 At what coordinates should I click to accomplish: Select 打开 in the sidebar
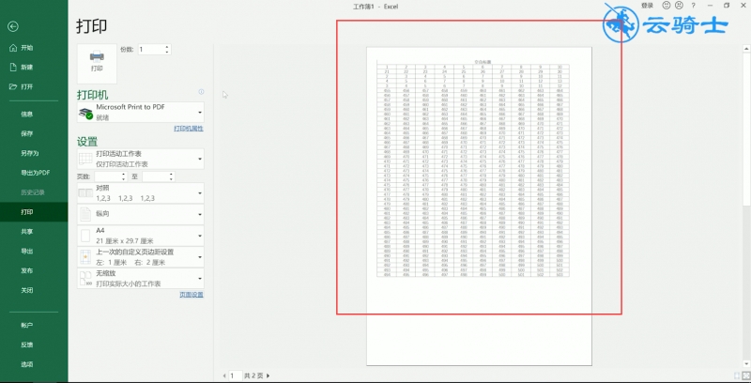point(34,86)
